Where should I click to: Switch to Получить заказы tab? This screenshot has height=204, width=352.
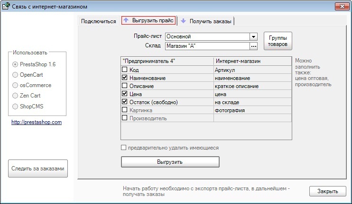point(206,21)
